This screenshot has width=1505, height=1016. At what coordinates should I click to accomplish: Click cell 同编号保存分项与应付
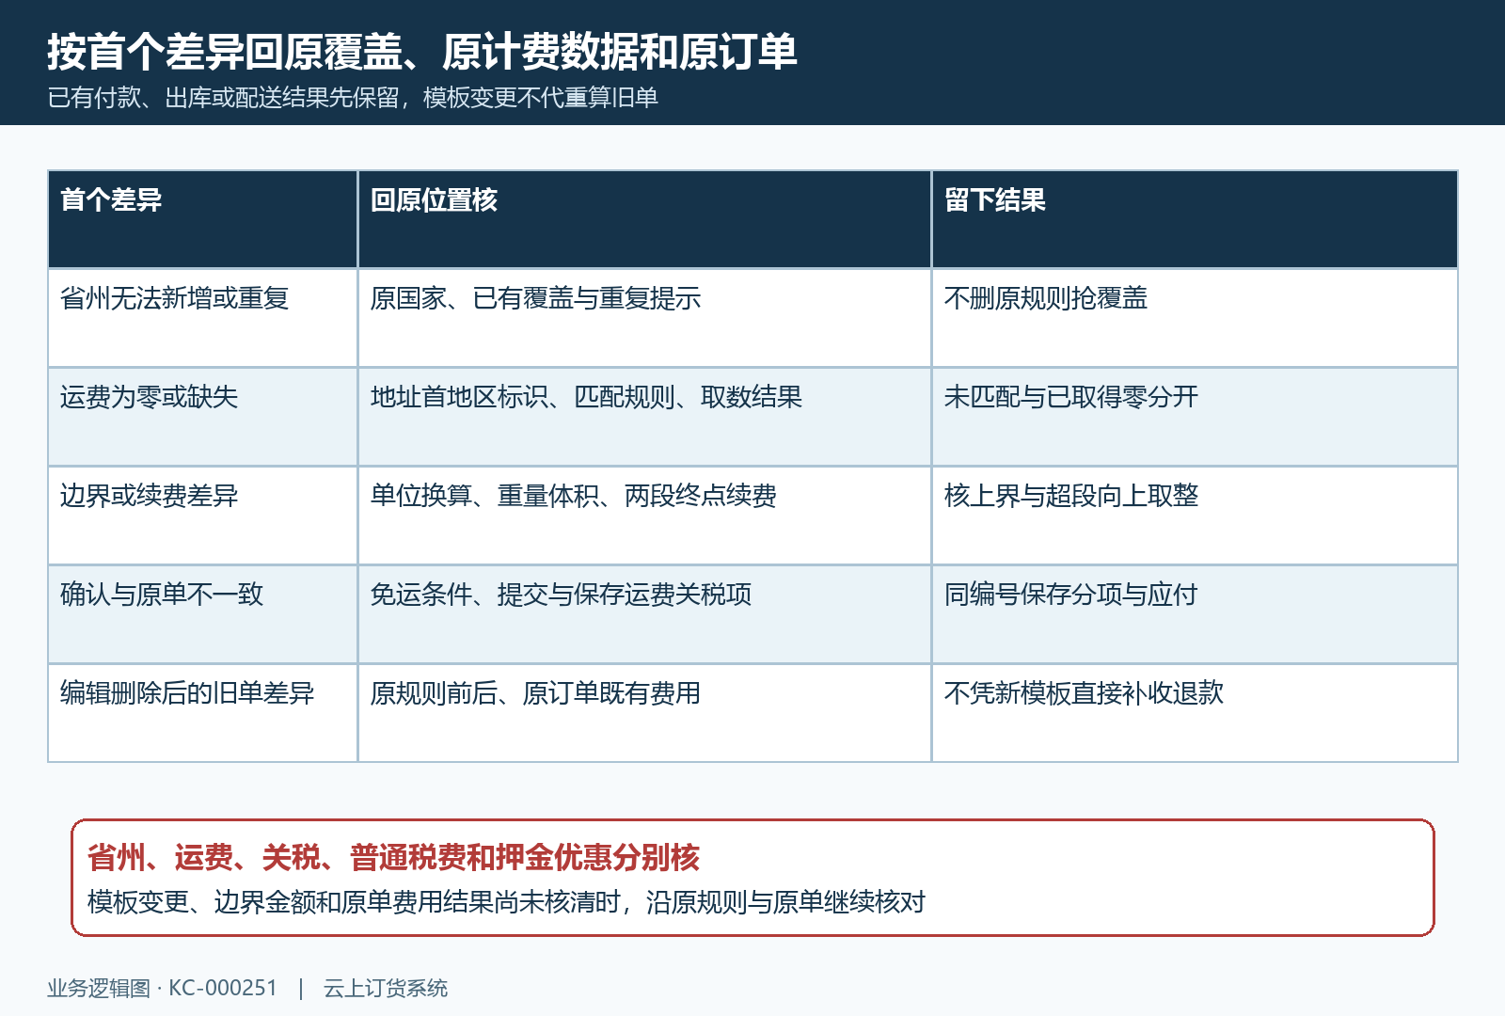click(1195, 614)
